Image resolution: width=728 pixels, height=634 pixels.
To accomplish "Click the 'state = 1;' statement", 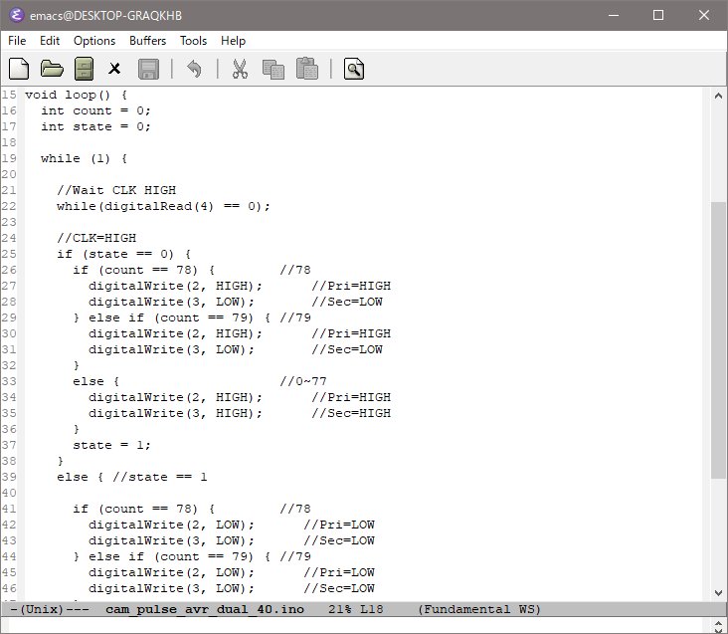I will click(112, 445).
